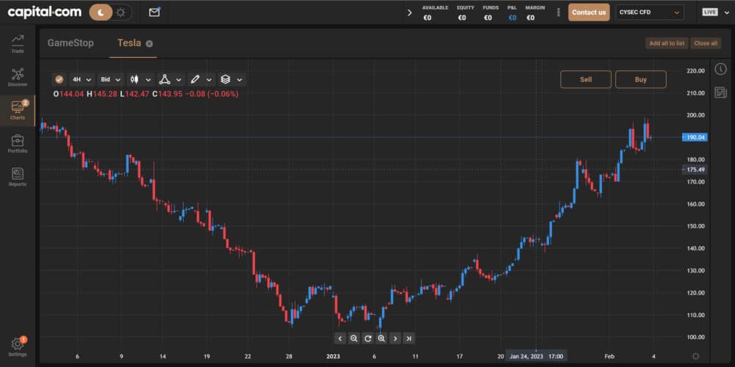
Task: Expand the chart type dropdown arrow
Action: point(148,80)
